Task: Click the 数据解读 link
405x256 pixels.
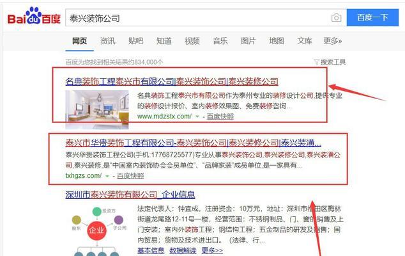Action: (x=183, y=250)
